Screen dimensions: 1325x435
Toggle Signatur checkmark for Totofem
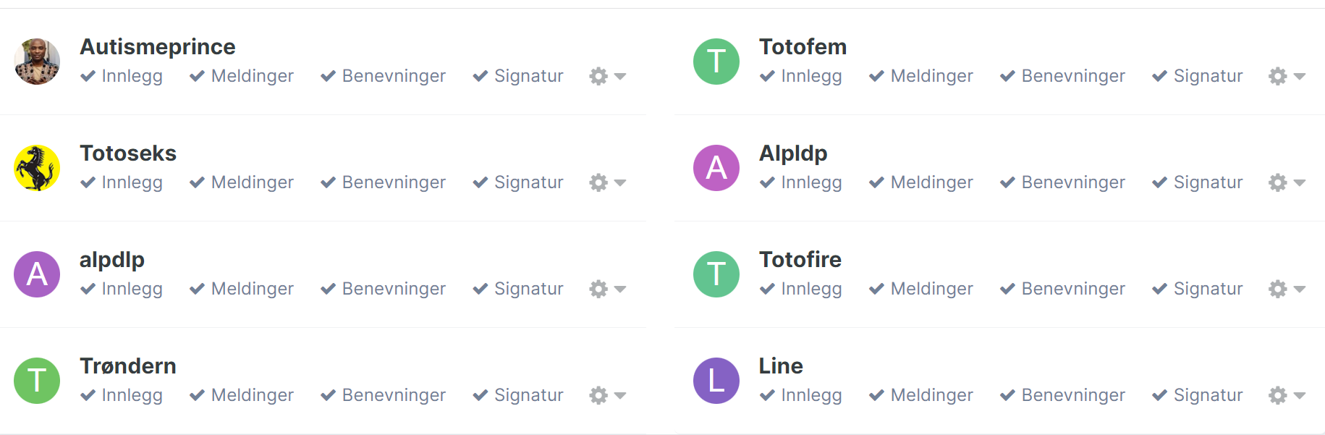click(1159, 76)
